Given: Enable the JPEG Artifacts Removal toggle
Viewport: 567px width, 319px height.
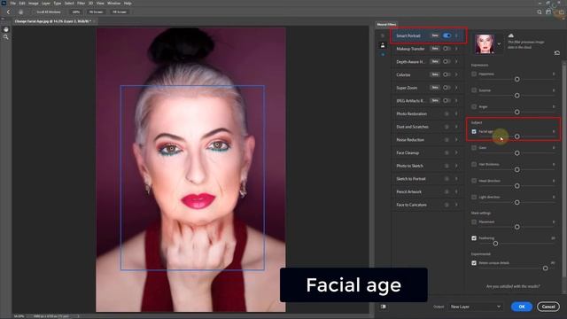Looking at the screenshot, I should 447,100.
